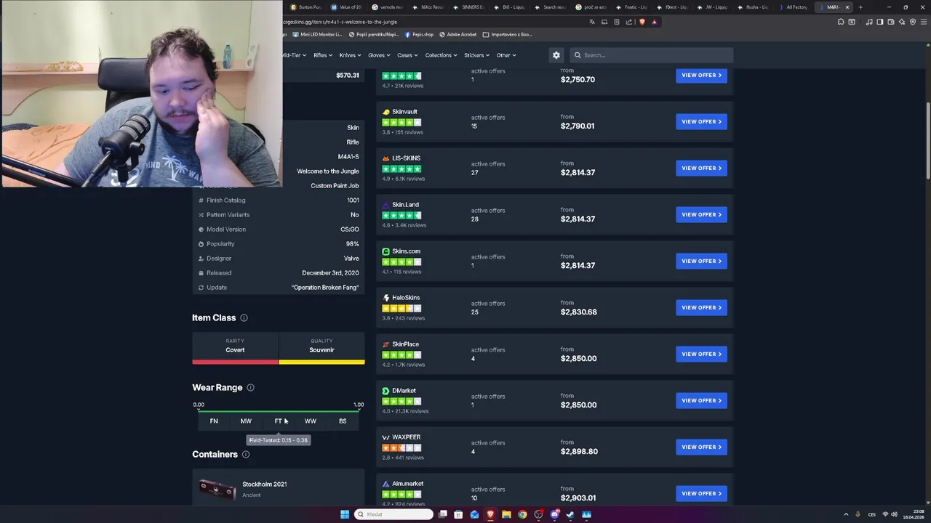Click the Item Class info icon
The height and width of the screenshot is (523, 931).
(244, 318)
